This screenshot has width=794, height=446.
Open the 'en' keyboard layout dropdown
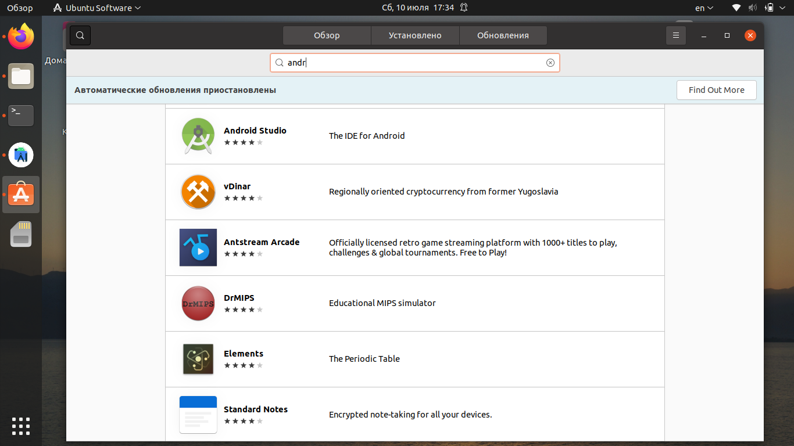pyautogui.click(x=704, y=8)
